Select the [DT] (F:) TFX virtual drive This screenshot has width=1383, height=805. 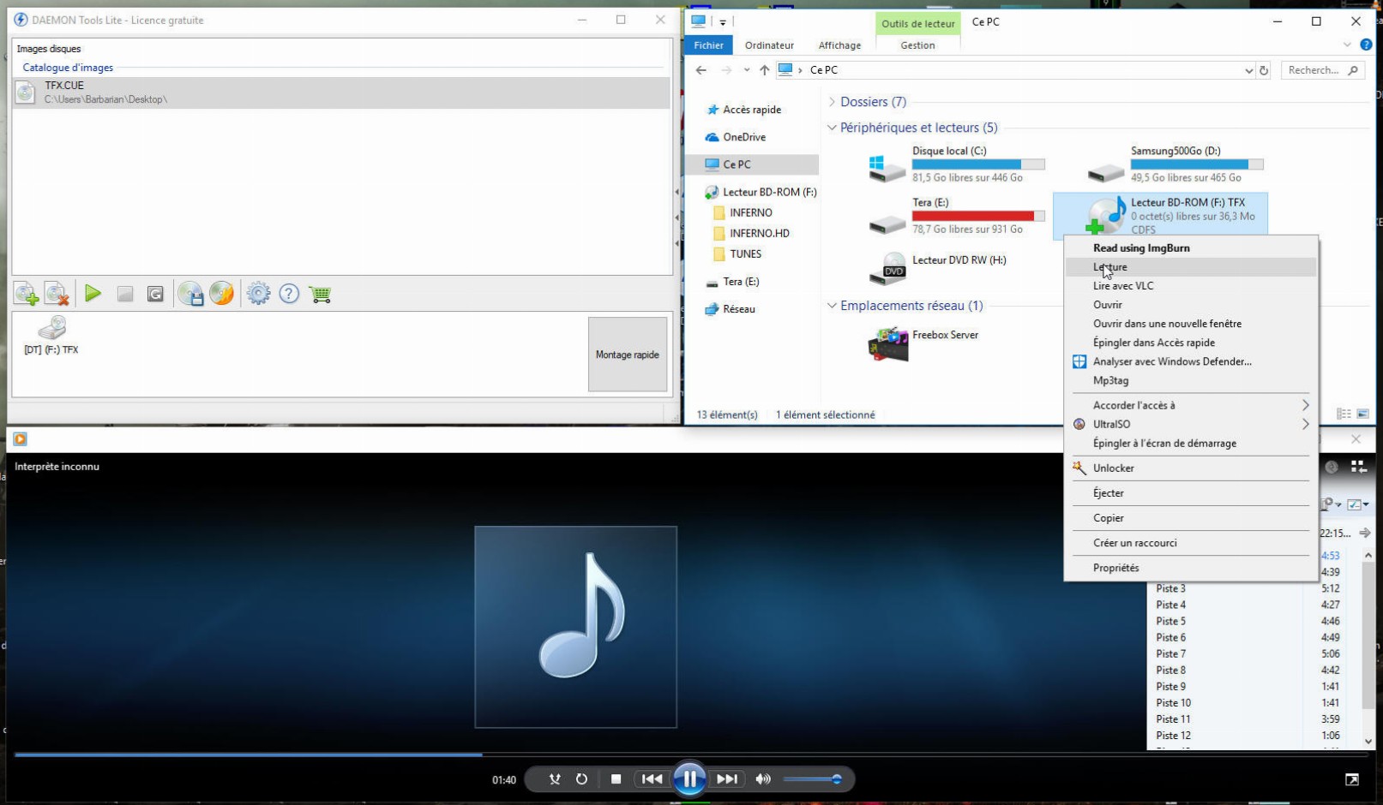(x=51, y=335)
